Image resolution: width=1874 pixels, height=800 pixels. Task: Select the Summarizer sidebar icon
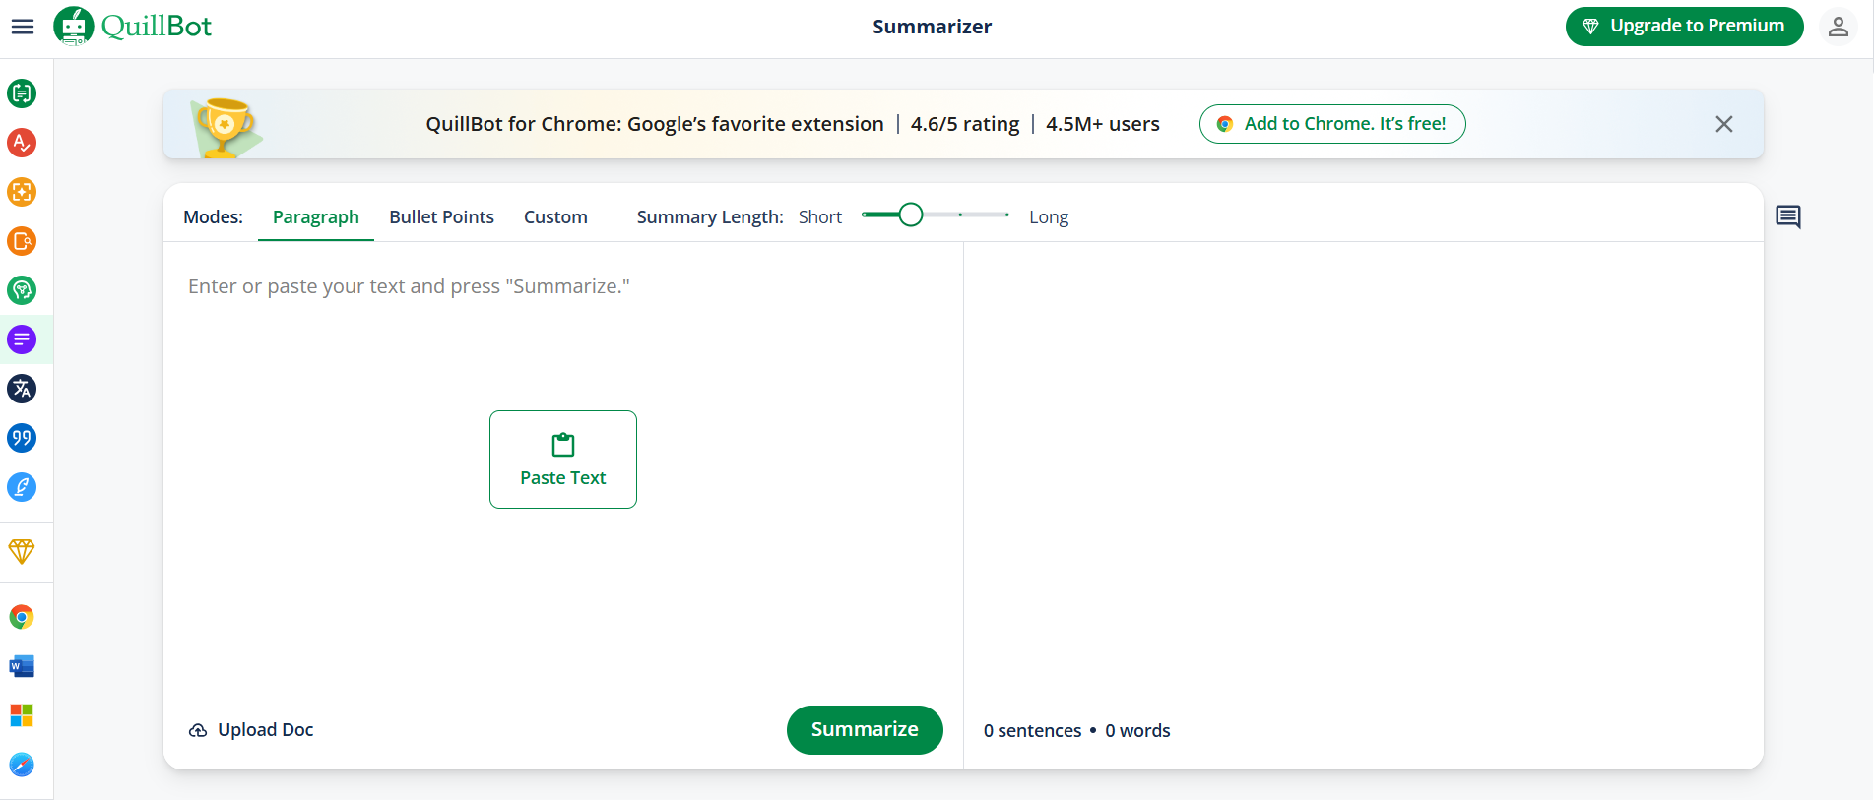click(22, 339)
